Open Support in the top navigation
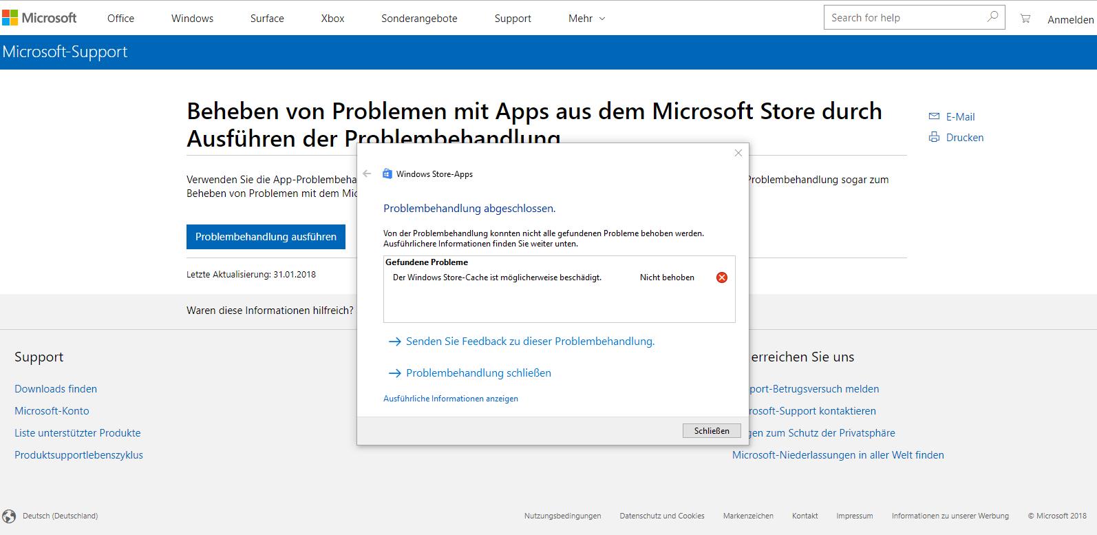 (513, 19)
